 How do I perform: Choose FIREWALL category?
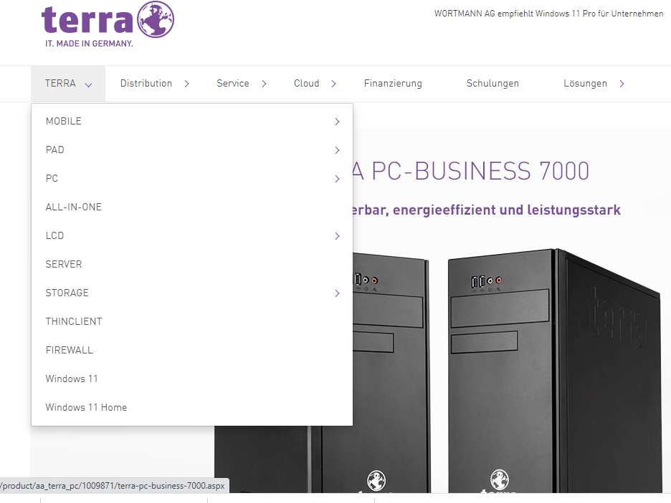(70, 350)
